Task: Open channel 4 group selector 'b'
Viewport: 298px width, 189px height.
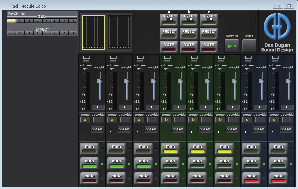Action: click(x=166, y=120)
